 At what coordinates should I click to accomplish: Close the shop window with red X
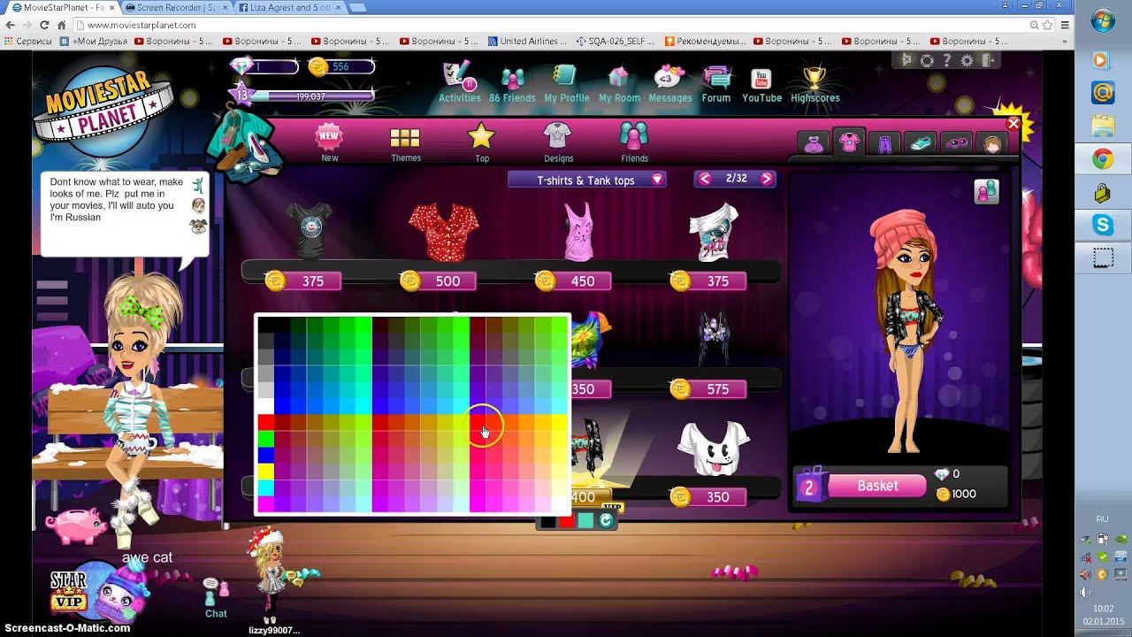point(1013,124)
